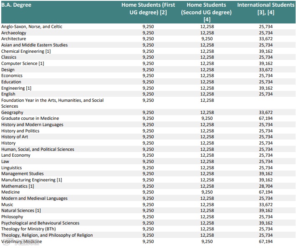Select 'Theology, Religion, and Philosophy of Religion'
The height and width of the screenshot is (248, 296).
[x=47, y=235]
